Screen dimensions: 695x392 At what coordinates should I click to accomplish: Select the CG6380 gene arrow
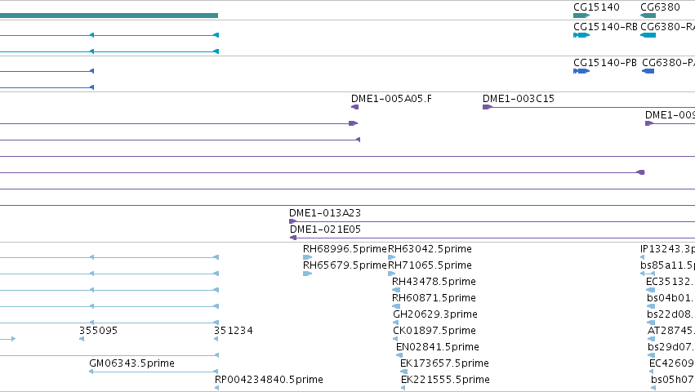(x=648, y=16)
